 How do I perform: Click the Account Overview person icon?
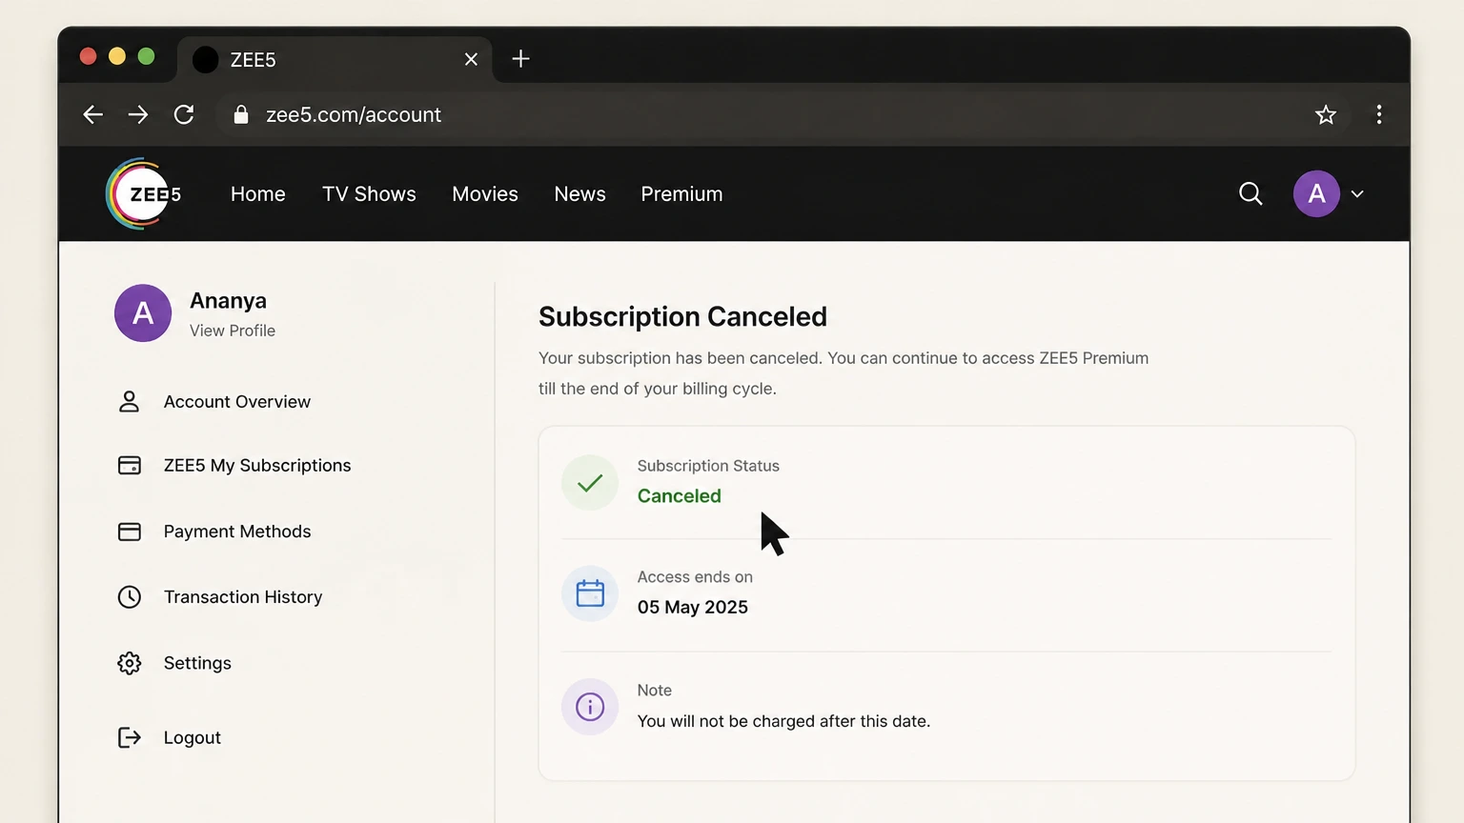pyautogui.click(x=129, y=401)
